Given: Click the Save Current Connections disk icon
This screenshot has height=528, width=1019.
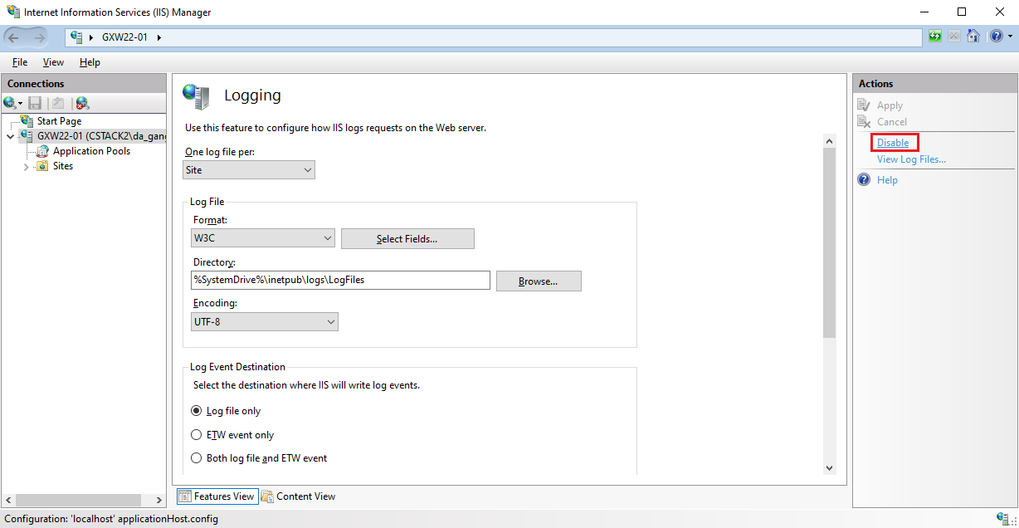Looking at the screenshot, I should click(x=35, y=103).
